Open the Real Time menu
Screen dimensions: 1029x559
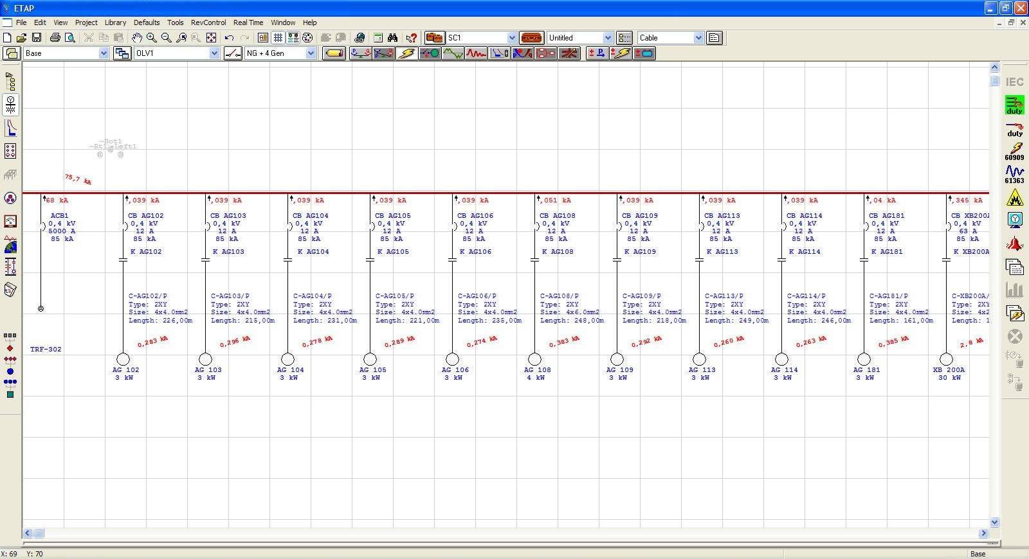click(248, 22)
